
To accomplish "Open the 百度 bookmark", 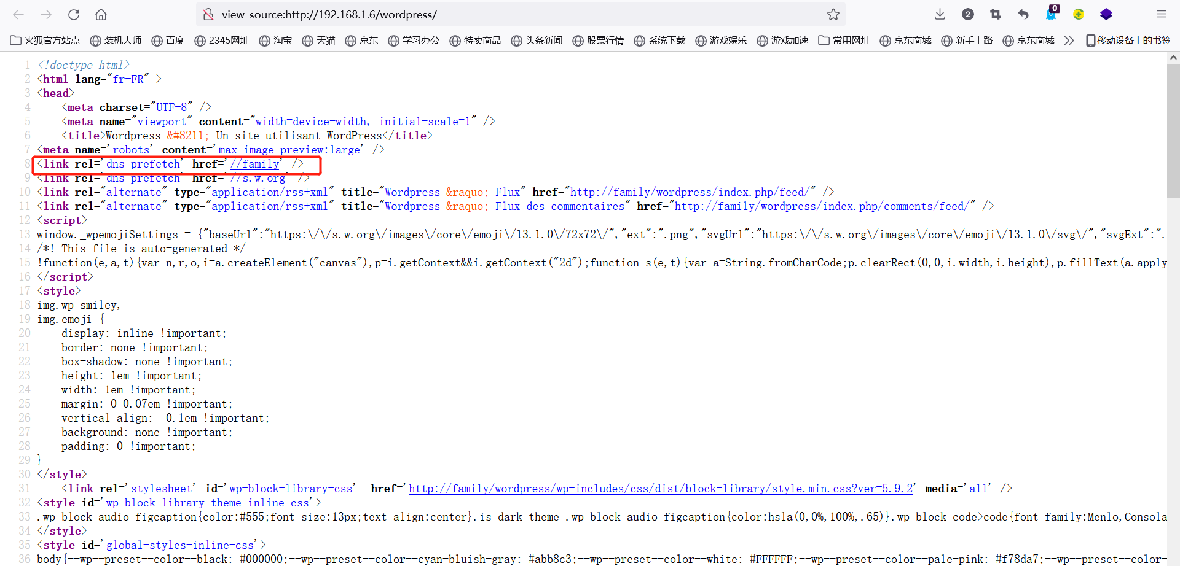I will 168,41.
